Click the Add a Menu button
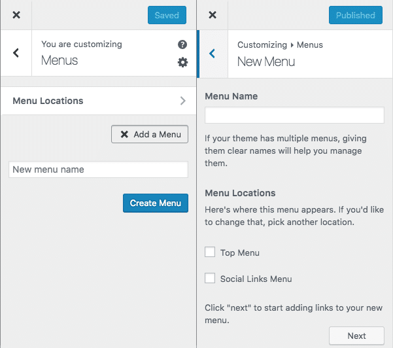 [150, 134]
